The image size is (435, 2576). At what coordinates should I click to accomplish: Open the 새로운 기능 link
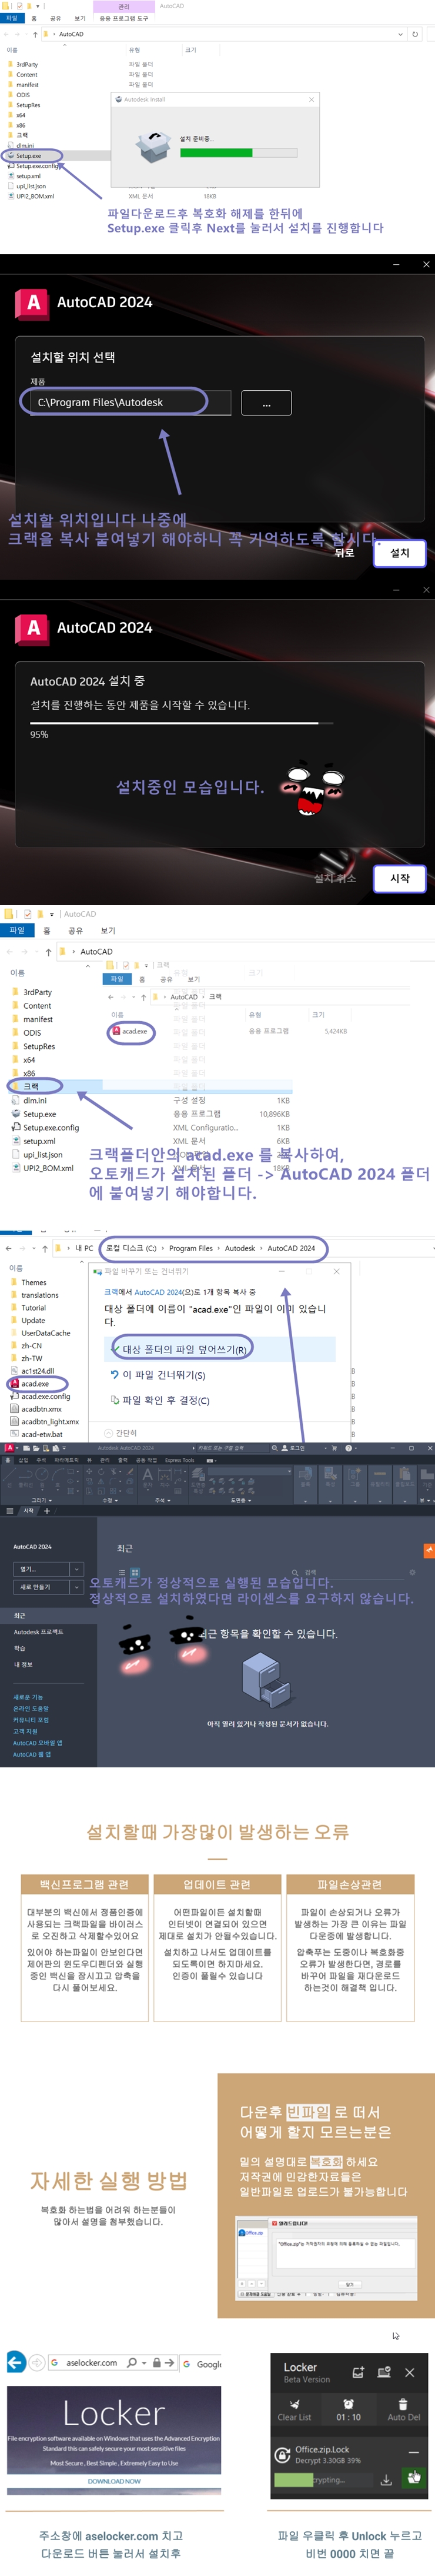[x=28, y=1697]
